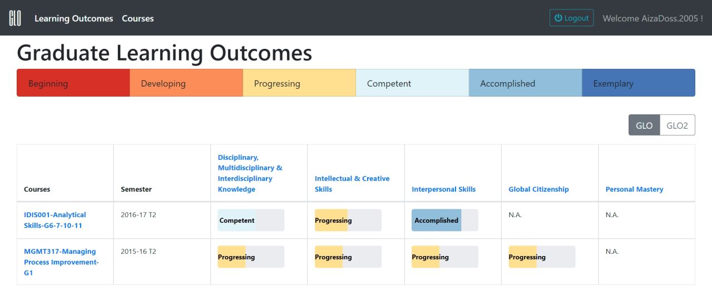This screenshot has height=286, width=712.
Task: Select the red Beginning level swatch
Action: pyautogui.click(x=73, y=83)
